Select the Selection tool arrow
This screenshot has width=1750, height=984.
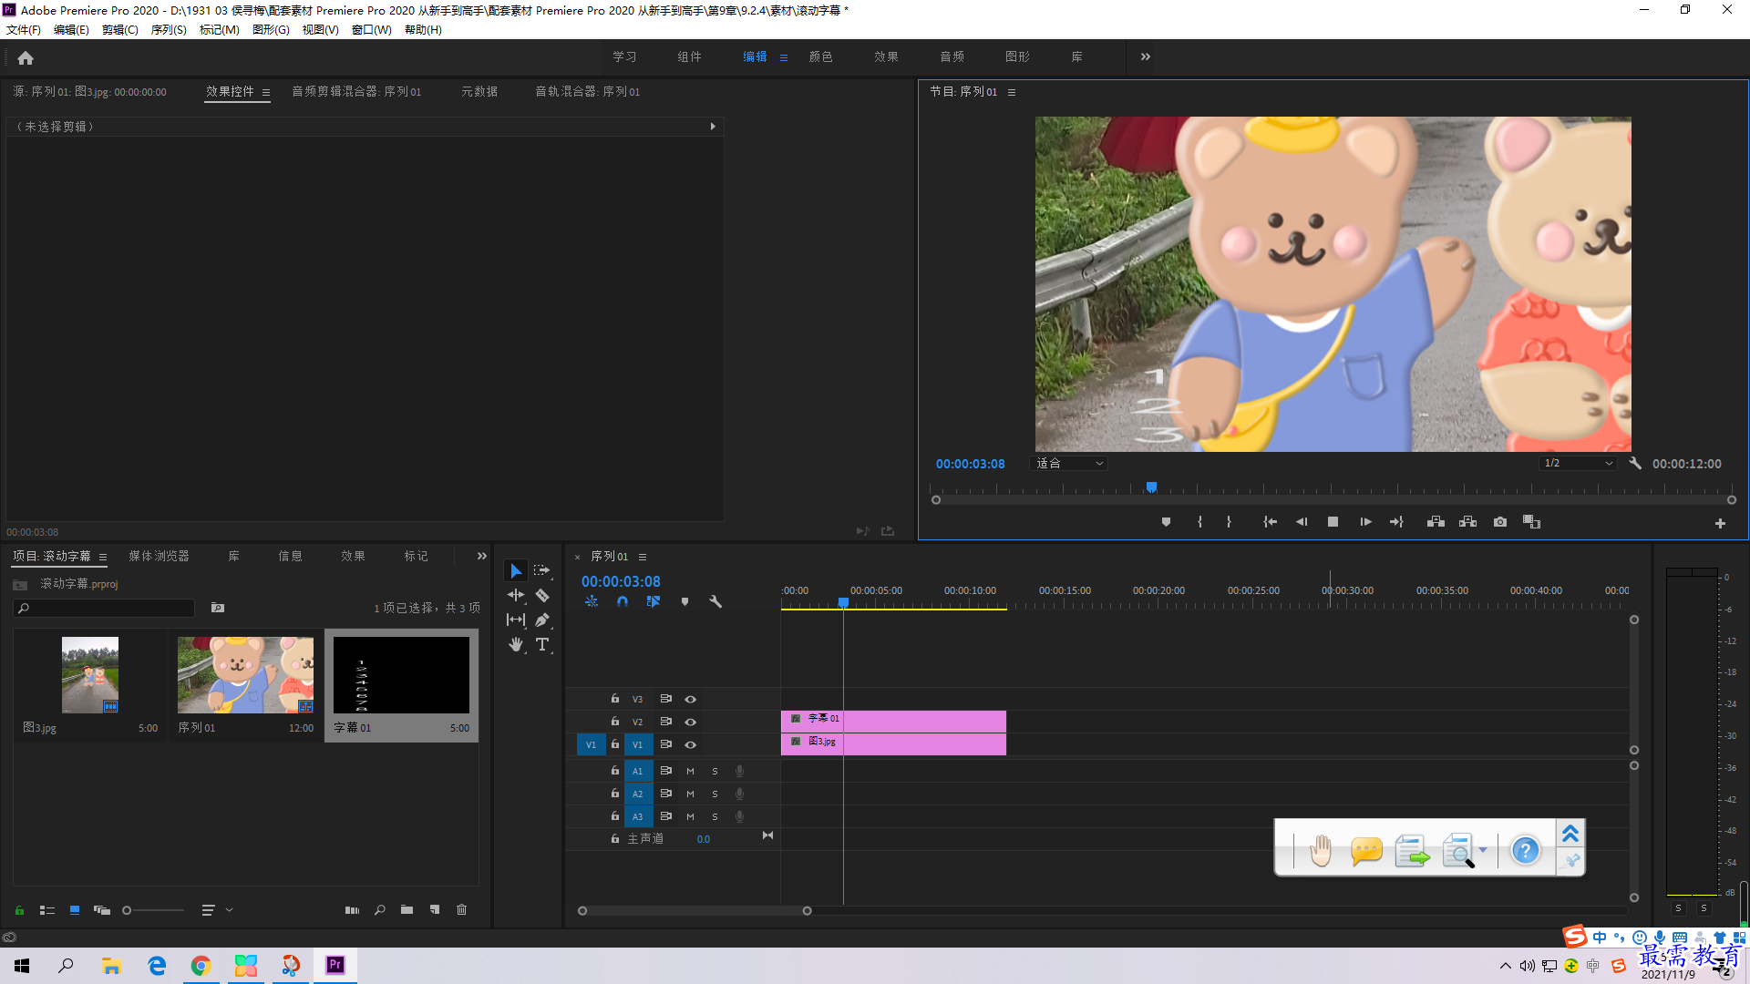516,570
